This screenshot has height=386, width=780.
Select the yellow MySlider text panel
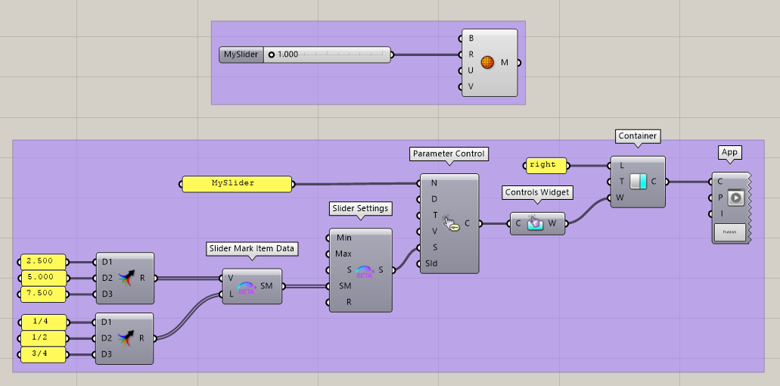pos(237,184)
